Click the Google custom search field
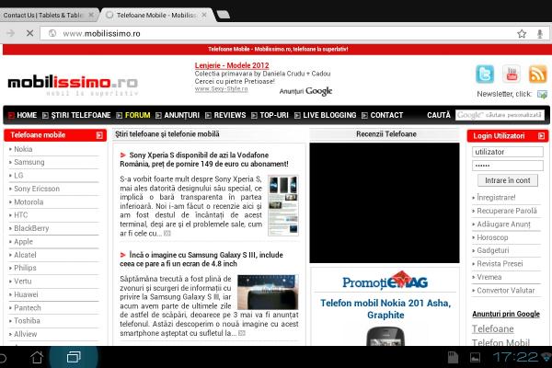 pyautogui.click(x=500, y=115)
